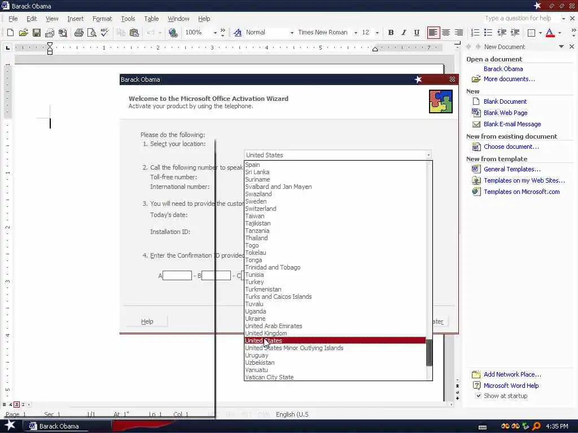Image resolution: width=578 pixels, height=433 pixels.
Task: Open the font color dropdown arrow
Action: click(x=559, y=33)
